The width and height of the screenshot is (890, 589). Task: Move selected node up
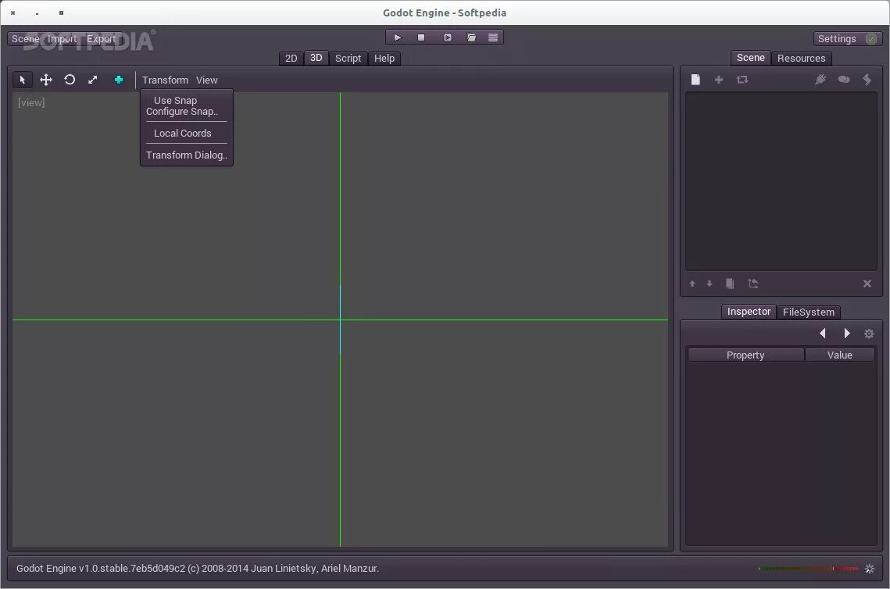(692, 284)
